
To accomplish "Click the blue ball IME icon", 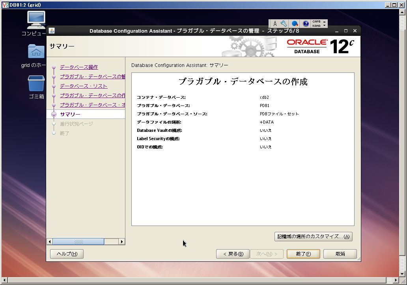I will (295, 24).
